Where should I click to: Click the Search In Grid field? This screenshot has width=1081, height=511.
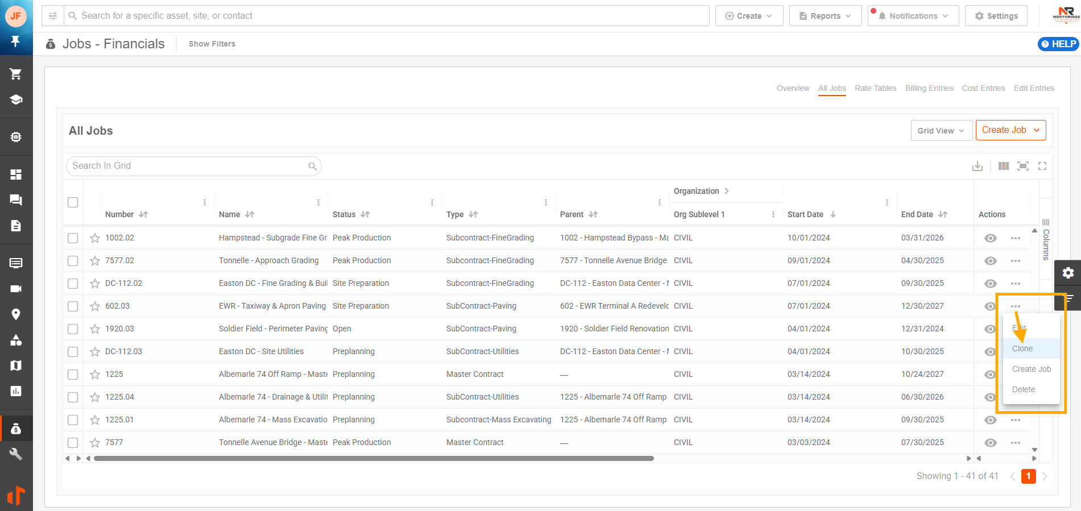(193, 166)
